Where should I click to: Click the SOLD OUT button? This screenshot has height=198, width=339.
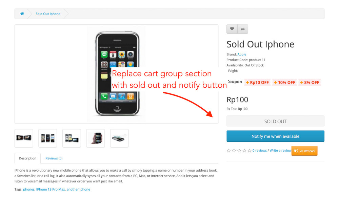pos(275,122)
